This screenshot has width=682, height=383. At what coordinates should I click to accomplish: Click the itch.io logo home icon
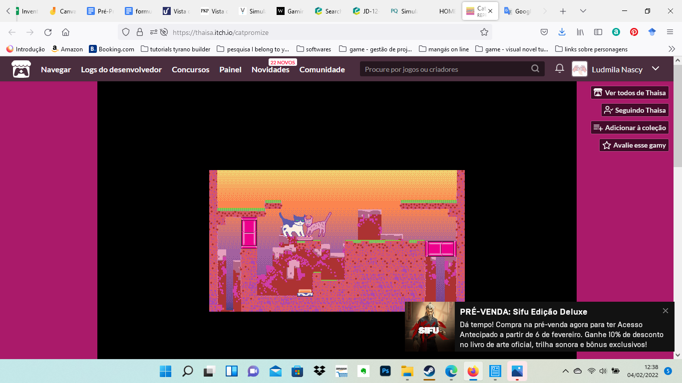click(21, 69)
